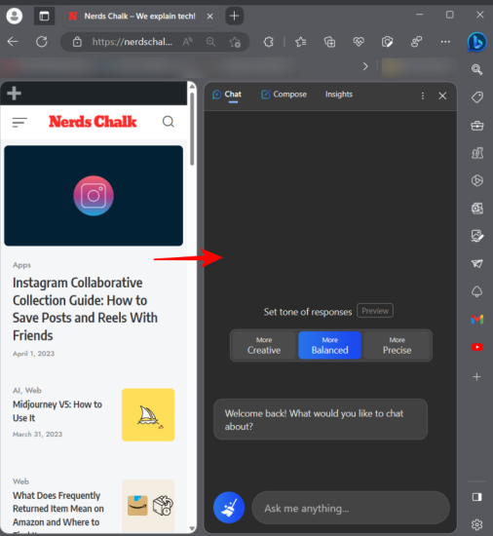
Task: Open Midjourney V5: How to Use It
Action: click(57, 411)
